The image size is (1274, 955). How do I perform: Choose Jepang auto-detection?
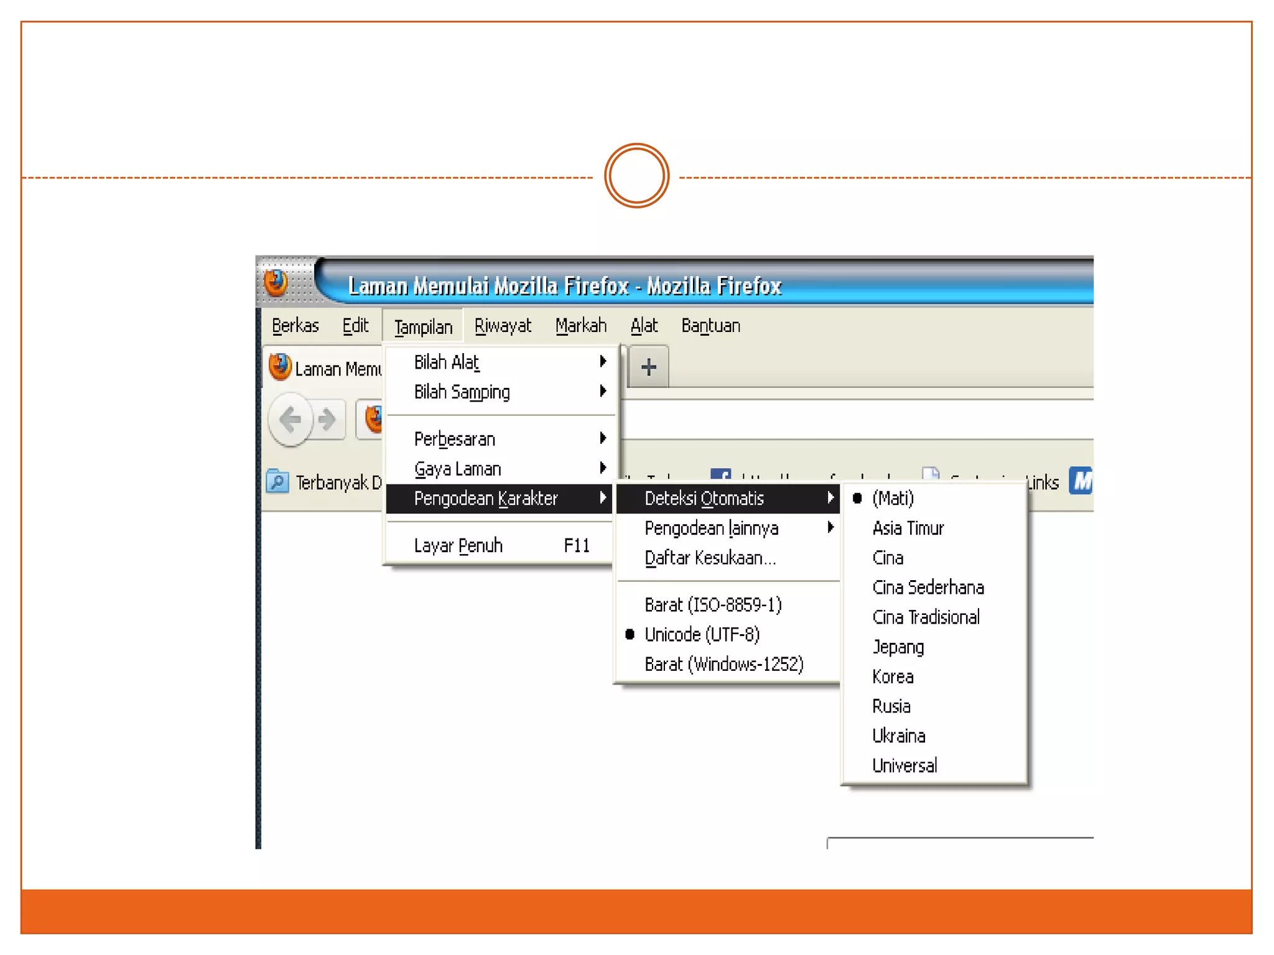coord(898,647)
